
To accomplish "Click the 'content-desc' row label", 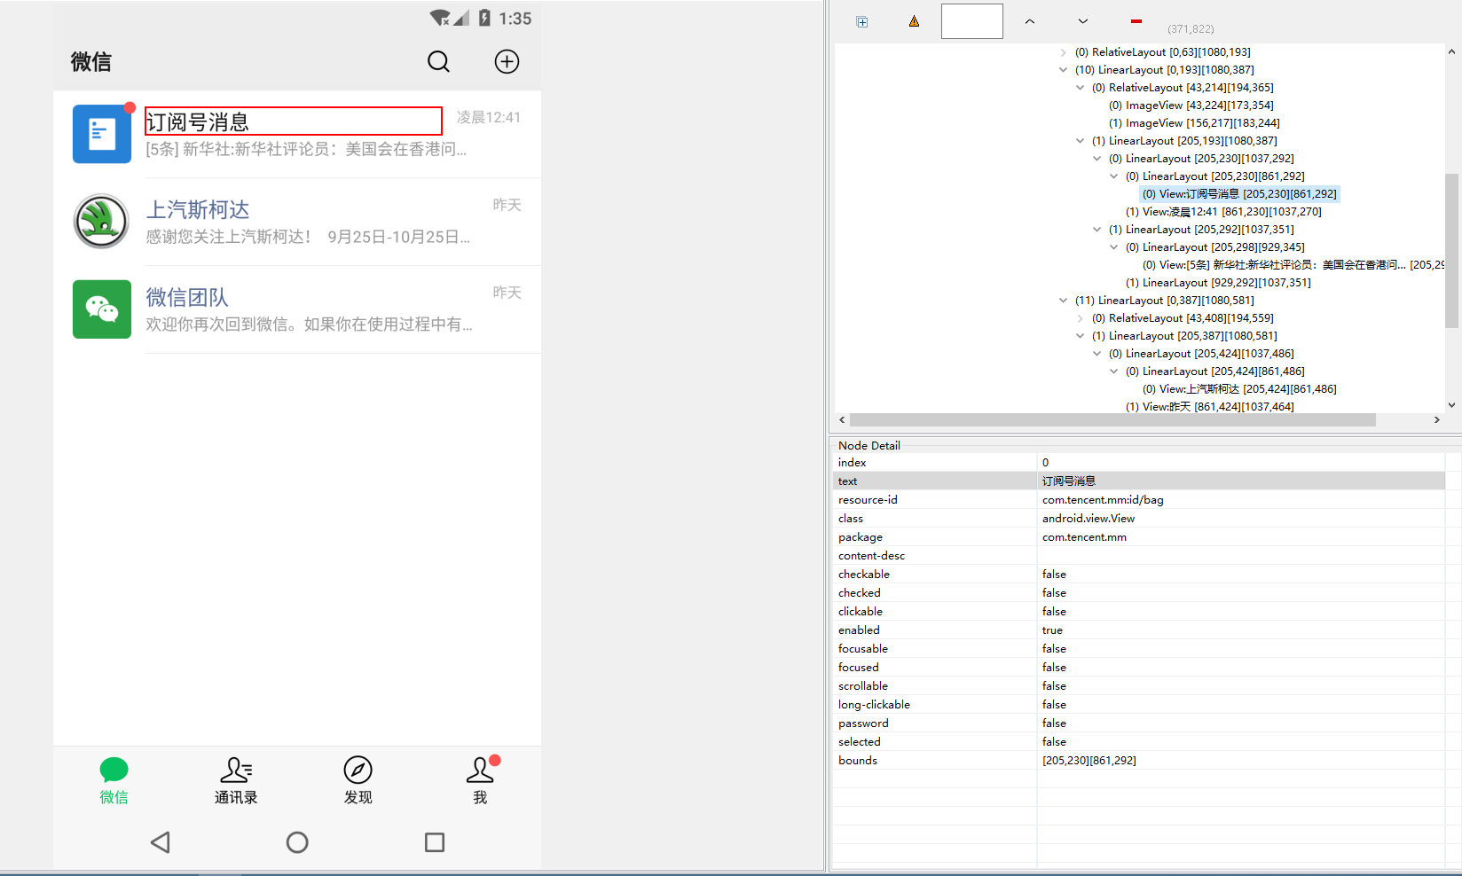I will [x=871, y=556].
